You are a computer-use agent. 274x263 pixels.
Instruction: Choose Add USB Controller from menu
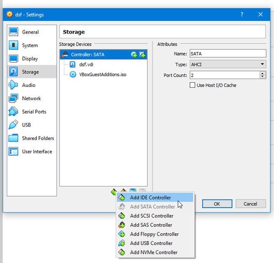point(155,243)
